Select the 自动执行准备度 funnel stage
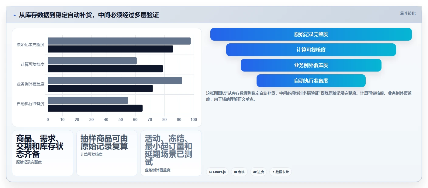This screenshot has height=188, width=428. [x=311, y=81]
